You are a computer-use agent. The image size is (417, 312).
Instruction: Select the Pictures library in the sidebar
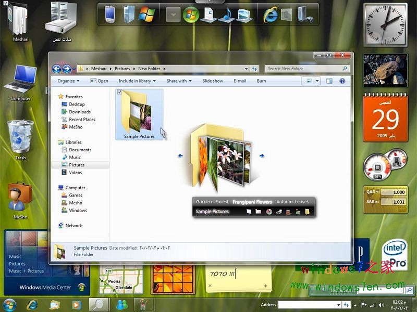(77, 165)
